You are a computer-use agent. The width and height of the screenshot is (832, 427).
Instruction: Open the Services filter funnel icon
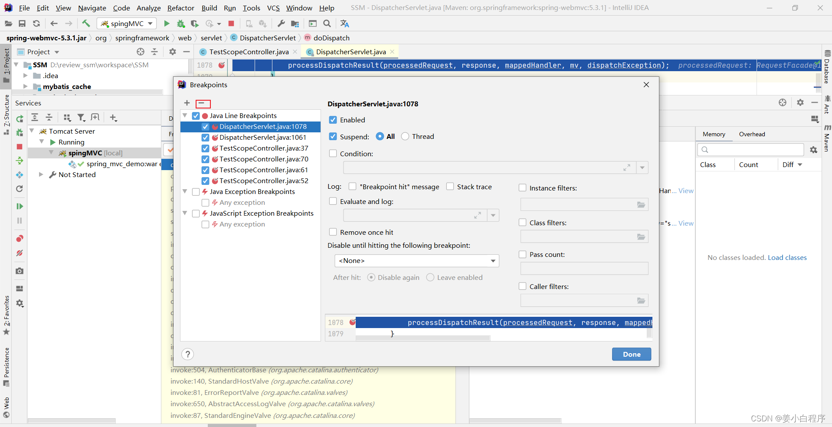tap(81, 118)
